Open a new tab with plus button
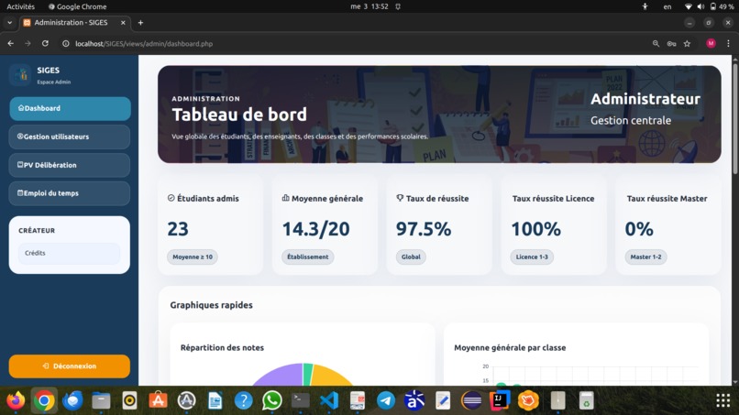 (x=140, y=23)
